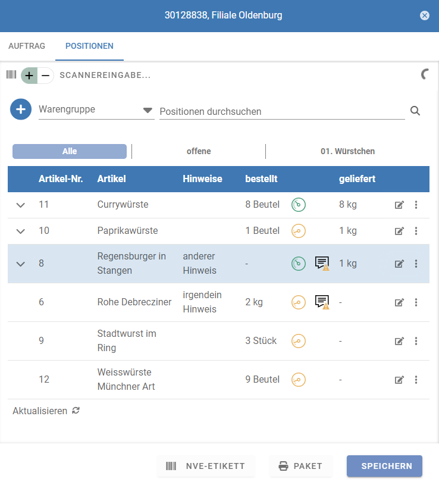
Task: Open note warning icon for Rohe Debrecziner
Action: coord(322,302)
